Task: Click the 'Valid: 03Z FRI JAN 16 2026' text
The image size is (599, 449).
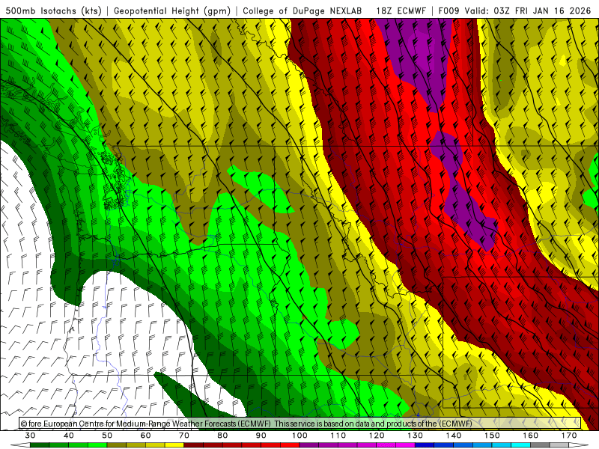Action: click(528, 10)
